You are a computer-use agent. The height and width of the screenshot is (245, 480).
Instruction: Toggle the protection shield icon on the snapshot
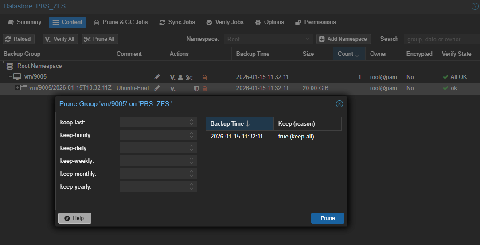click(x=196, y=89)
